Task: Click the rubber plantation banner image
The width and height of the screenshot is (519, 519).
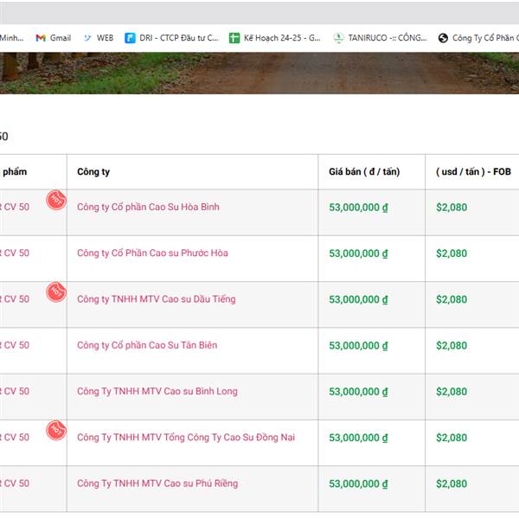Action: (259, 74)
